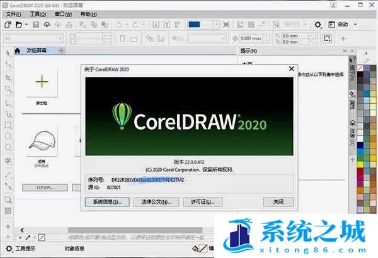Click the plus quick customize button

tap(343, 38)
